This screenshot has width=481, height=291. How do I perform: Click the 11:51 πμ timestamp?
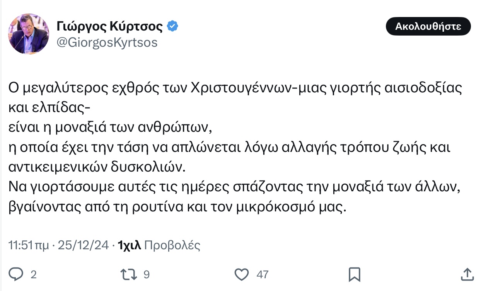pyautogui.click(x=28, y=245)
